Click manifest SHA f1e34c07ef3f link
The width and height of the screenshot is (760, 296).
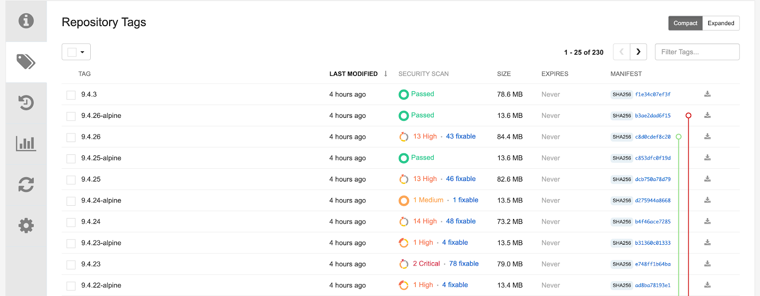coord(653,94)
